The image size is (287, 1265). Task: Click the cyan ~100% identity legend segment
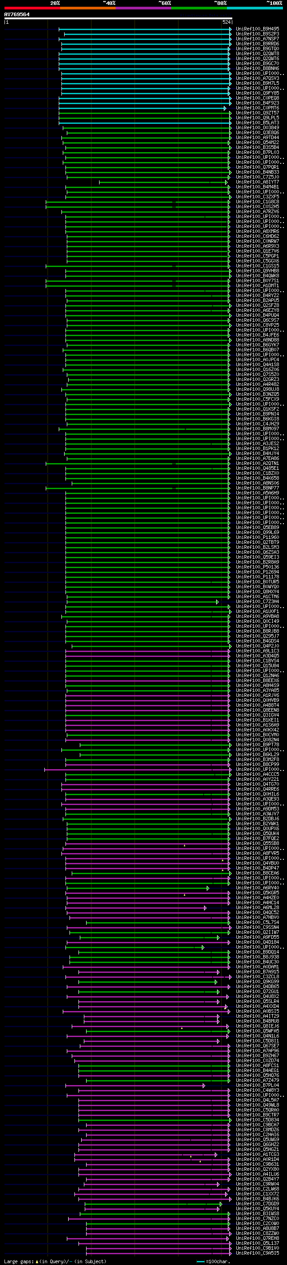255,8
